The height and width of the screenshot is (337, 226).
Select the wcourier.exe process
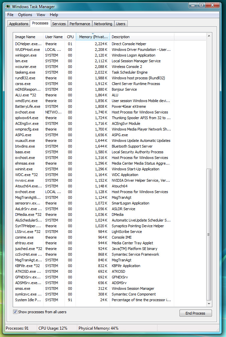[x=94, y=67]
